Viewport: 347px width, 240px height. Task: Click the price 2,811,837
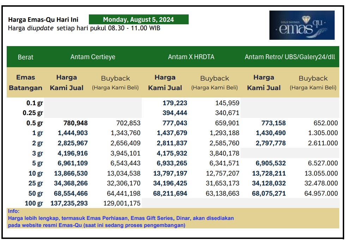172,143
